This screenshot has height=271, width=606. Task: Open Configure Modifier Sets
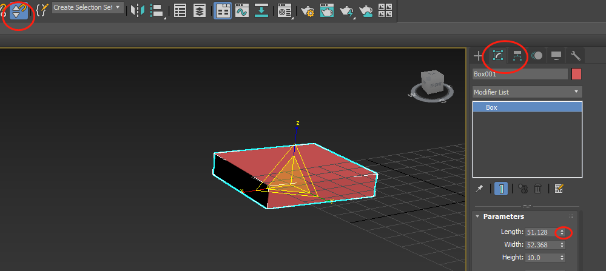559,189
